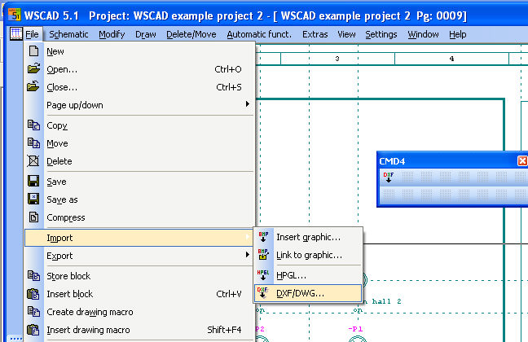The height and width of the screenshot is (342, 528).
Task: Choose New from File menu
Action: [x=139, y=51]
